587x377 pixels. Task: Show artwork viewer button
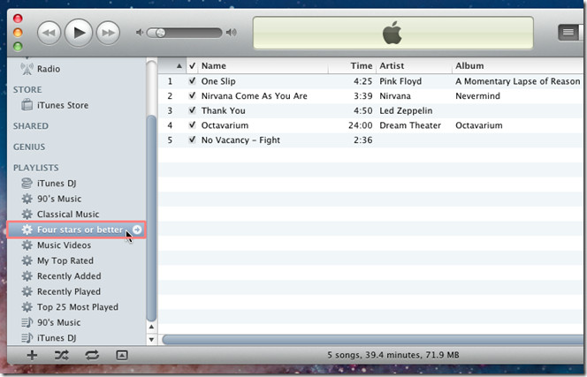(122, 355)
